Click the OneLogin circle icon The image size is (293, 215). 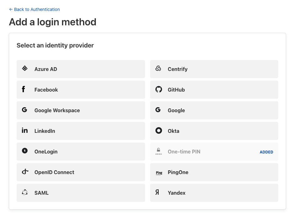click(25, 151)
